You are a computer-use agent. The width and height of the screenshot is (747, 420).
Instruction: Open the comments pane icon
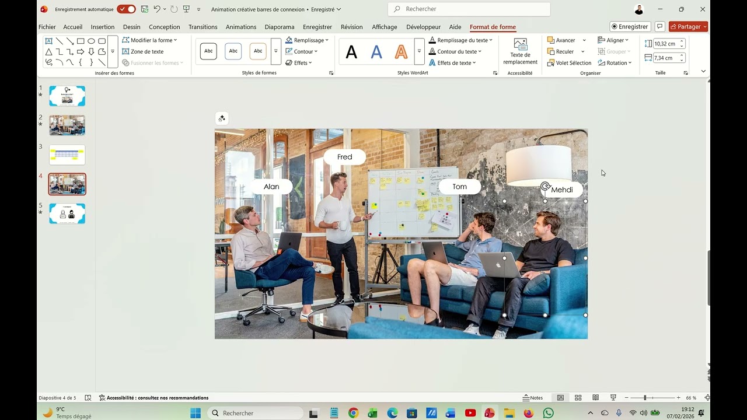pos(660,27)
